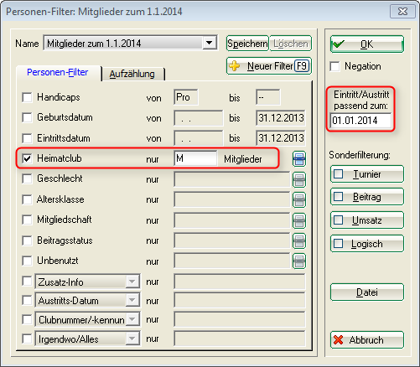Click the yellow plus Neuer Filter icon

point(234,66)
